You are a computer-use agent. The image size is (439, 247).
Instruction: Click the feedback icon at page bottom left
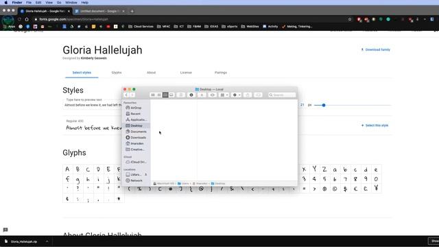point(5,230)
